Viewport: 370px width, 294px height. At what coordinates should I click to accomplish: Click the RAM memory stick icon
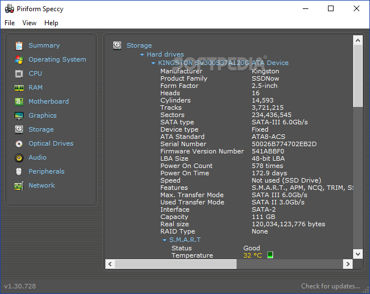click(x=19, y=88)
